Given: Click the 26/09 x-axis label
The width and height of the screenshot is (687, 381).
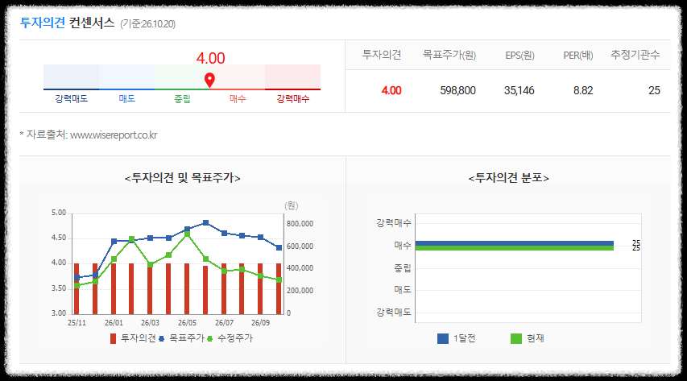Looking at the screenshot, I should (260, 323).
